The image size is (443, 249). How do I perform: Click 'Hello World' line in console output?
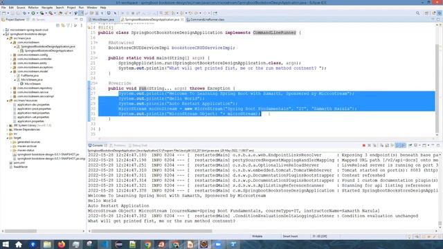click(102, 201)
